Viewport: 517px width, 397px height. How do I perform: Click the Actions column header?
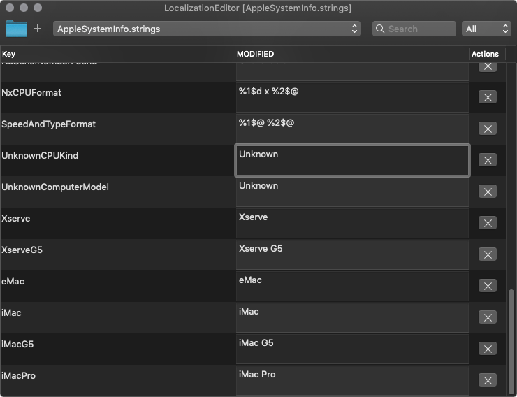(x=488, y=54)
